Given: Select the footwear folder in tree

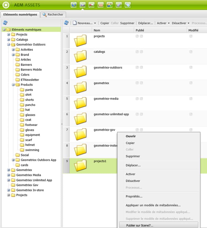Looking at the screenshot, I should [x=31, y=125].
